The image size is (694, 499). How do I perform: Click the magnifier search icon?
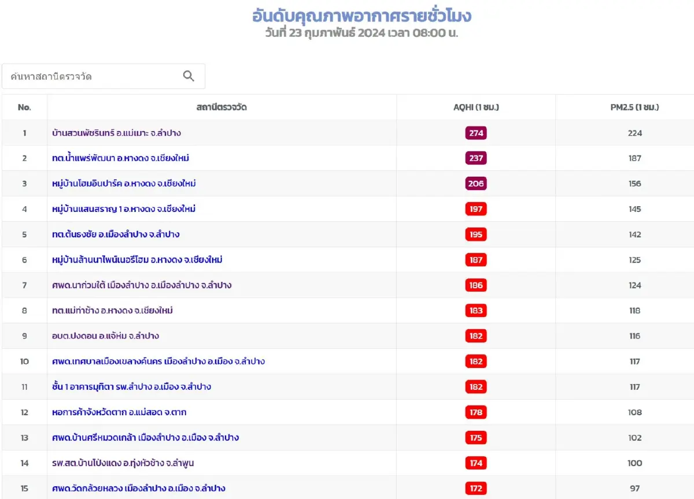[189, 76]
